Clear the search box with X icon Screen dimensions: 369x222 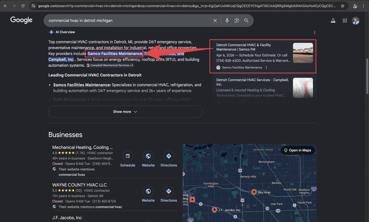click(215, 21)
